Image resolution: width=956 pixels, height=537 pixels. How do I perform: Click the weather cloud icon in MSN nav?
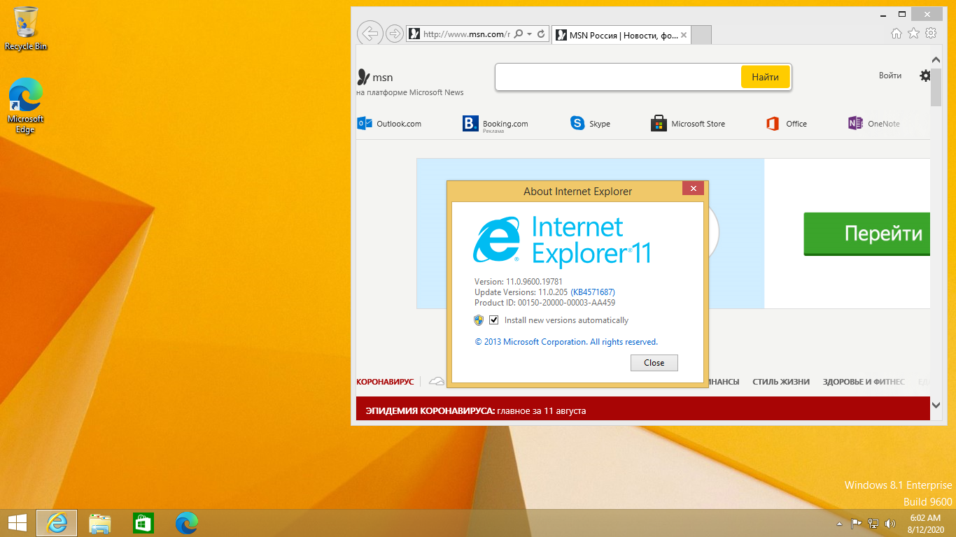[437, 382]
